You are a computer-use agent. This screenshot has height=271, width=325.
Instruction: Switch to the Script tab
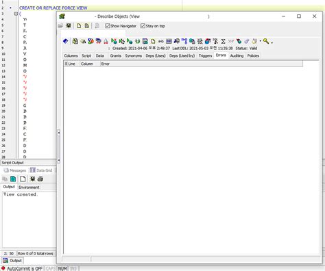pos(86,55)
